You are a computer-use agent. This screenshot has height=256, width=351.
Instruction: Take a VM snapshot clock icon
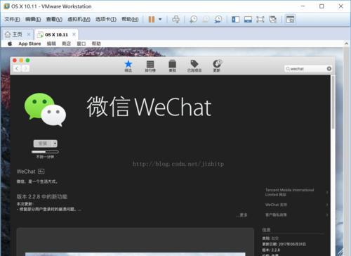tap(193, 19)
